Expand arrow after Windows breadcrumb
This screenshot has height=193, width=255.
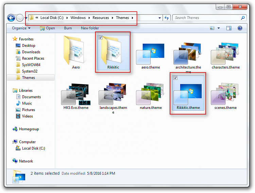coord(89,18)
